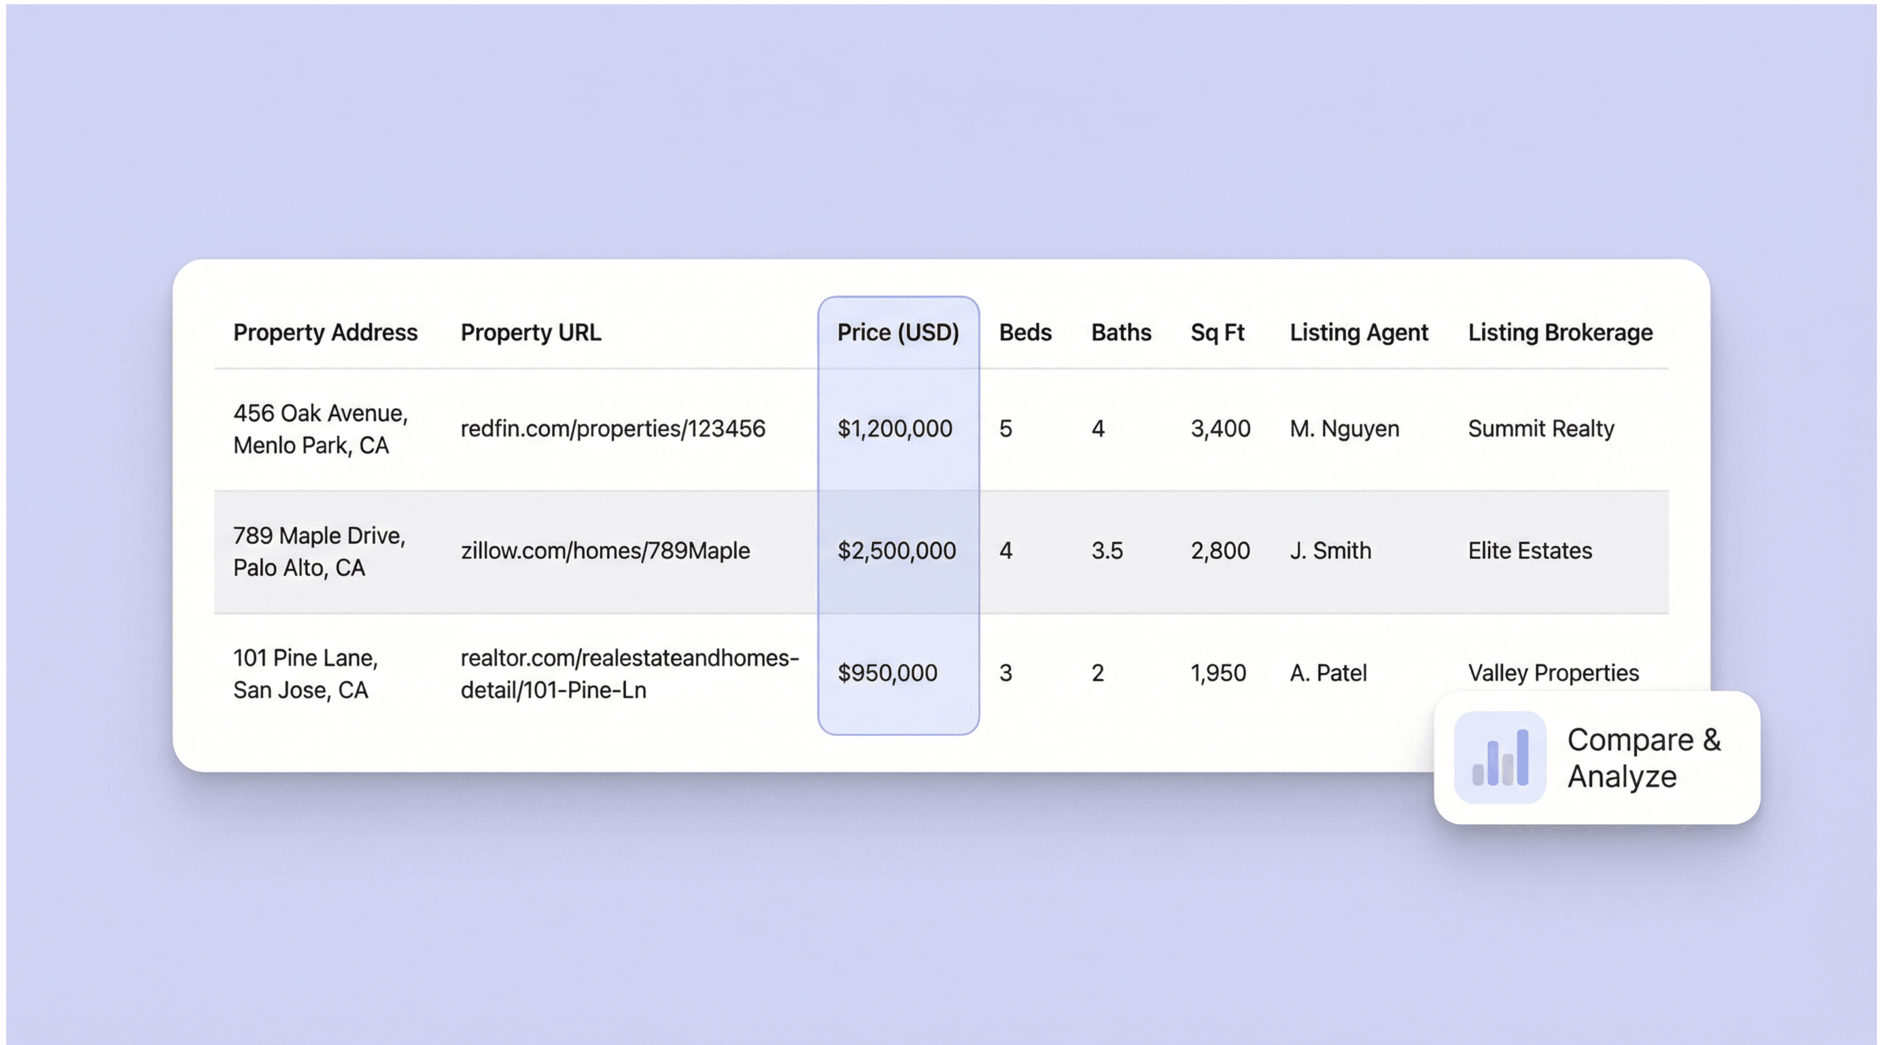
Task: Click the bar chart icon
Action: [1500, 758]
